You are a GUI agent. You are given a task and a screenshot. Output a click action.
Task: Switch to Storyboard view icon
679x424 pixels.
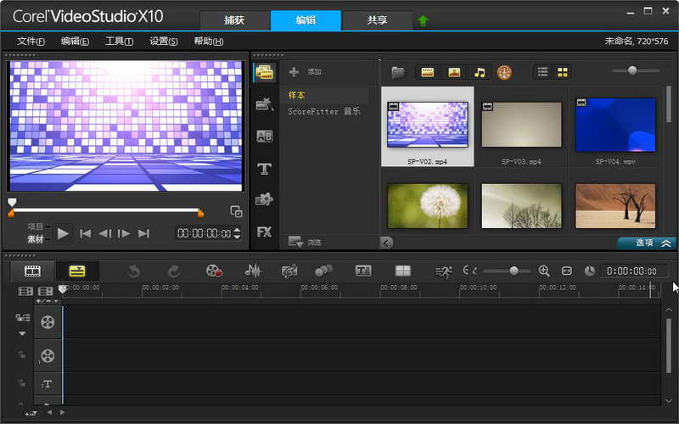[32, 271]
